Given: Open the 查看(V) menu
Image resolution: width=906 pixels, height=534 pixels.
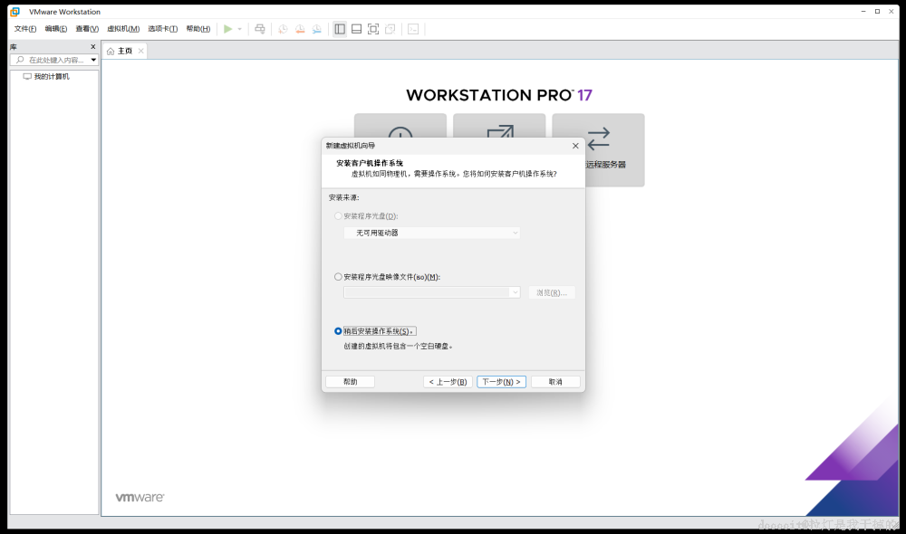Looking at the screenshot, I should (x=87, y=29).
